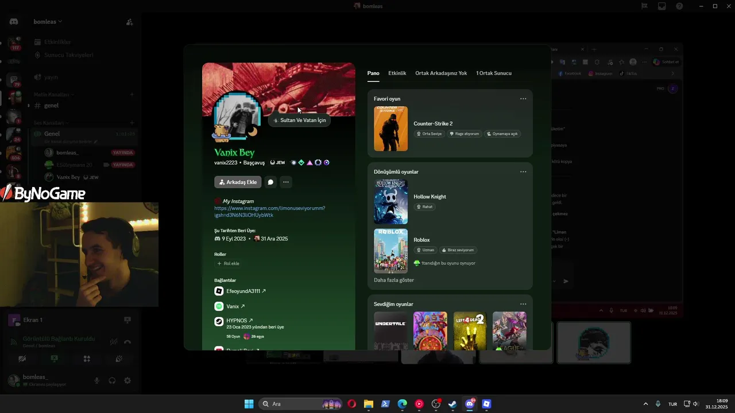Click the Uzman tag under Roblox
This screenshot has width=735, height=413.
coord(425,250)
